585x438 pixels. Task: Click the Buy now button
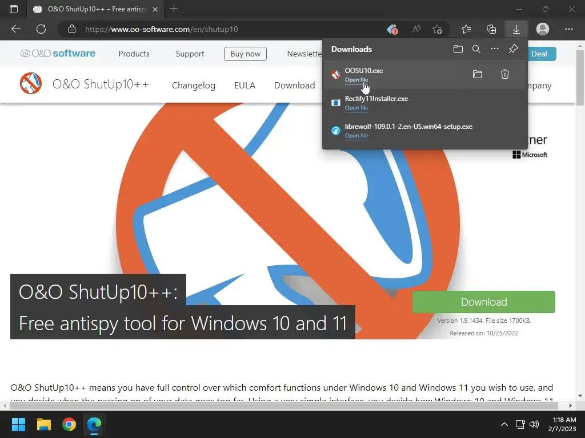245,54
